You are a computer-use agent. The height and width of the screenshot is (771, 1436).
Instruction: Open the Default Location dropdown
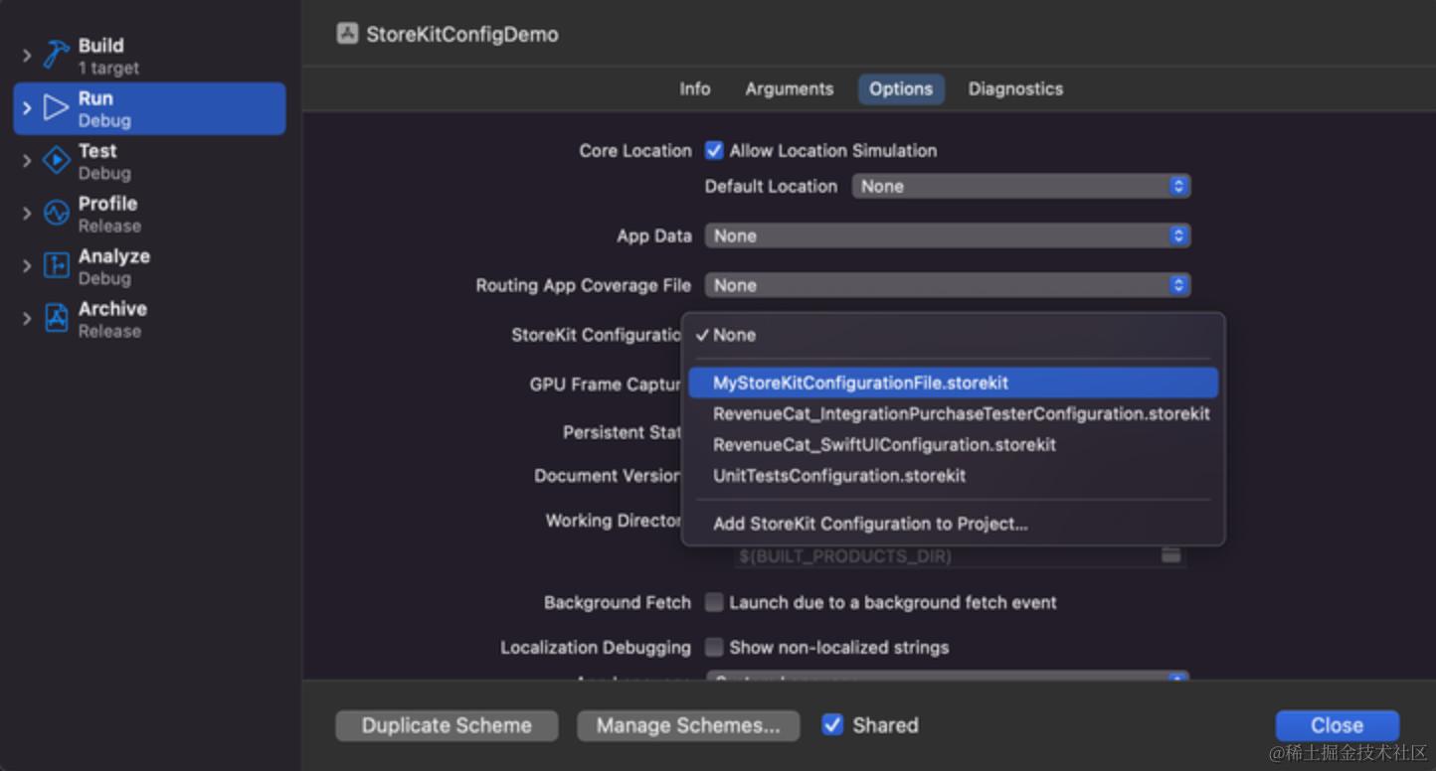click(x=1020, y=186)
